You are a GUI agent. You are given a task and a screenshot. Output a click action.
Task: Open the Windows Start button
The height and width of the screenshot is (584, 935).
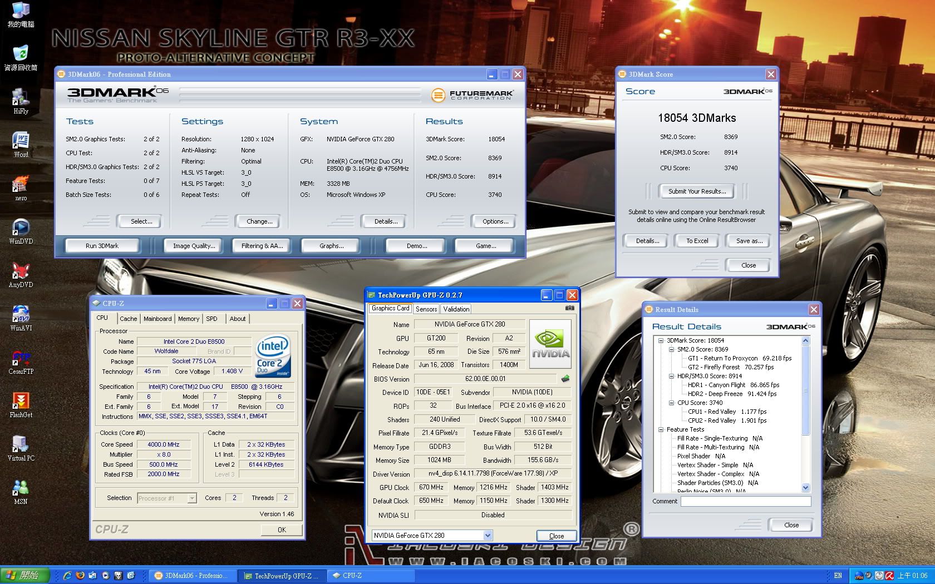24,576
